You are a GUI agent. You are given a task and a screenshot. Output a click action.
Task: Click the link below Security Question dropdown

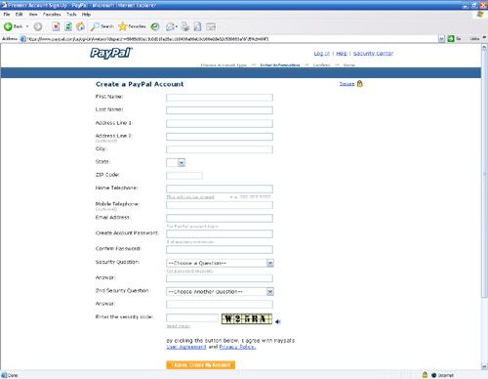189,271
